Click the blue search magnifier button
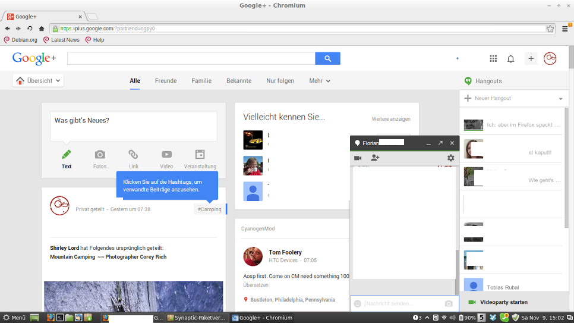The width and height of the screenshot is (574, 323). tap(327, 58)
